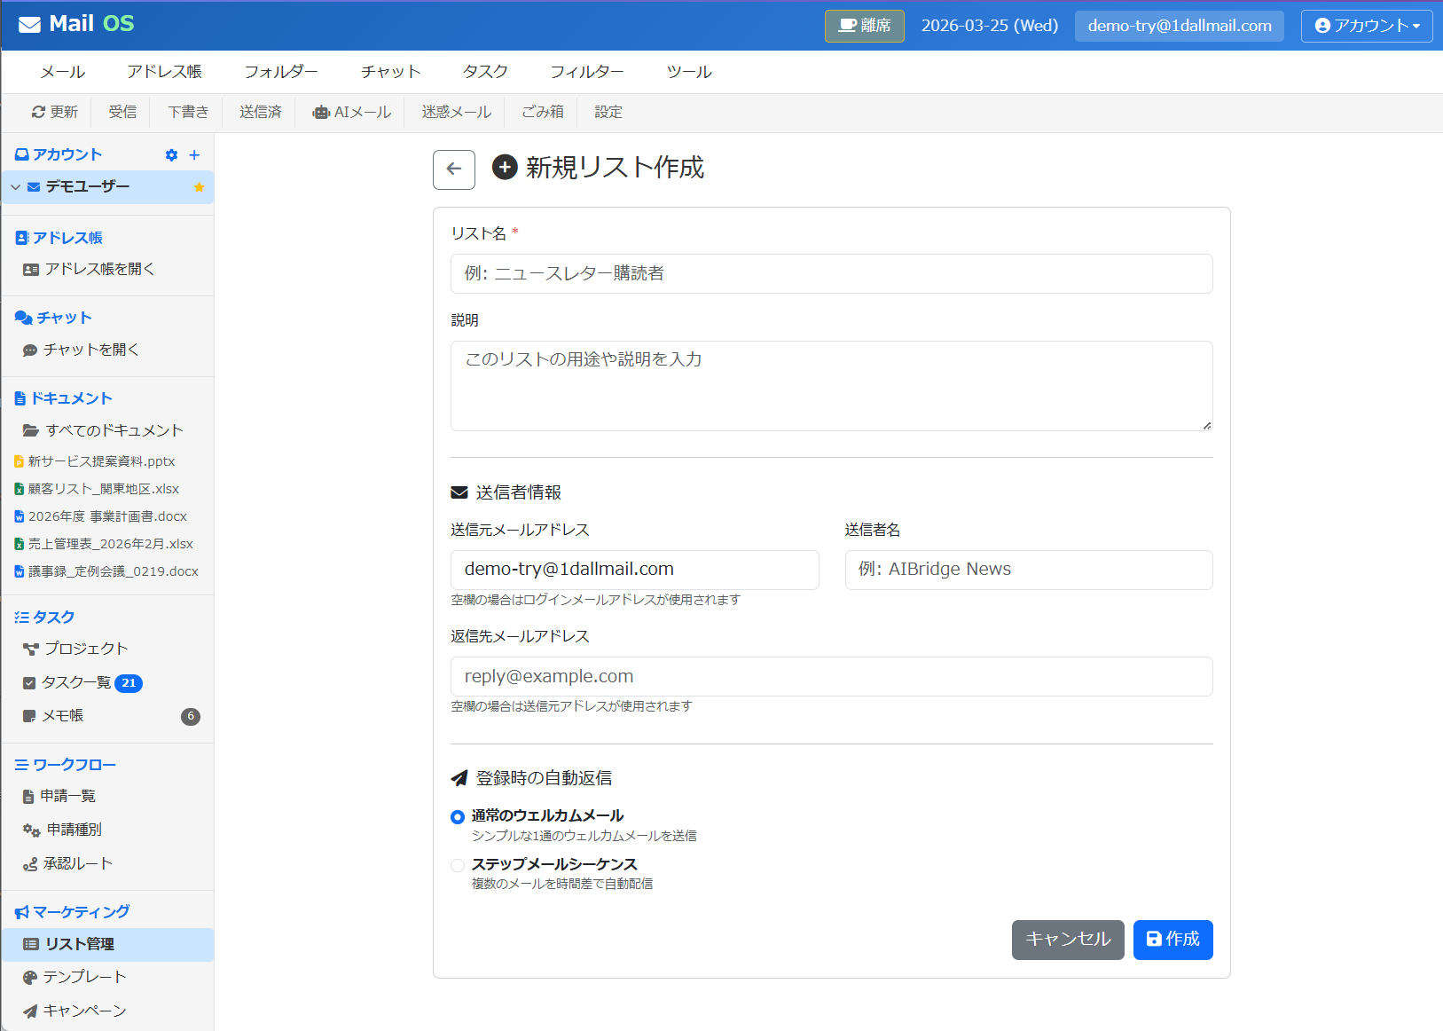Select 通常のウェルカムメール radio option
This screenshot has width=1443, height=1031.
tap(458, 817)
